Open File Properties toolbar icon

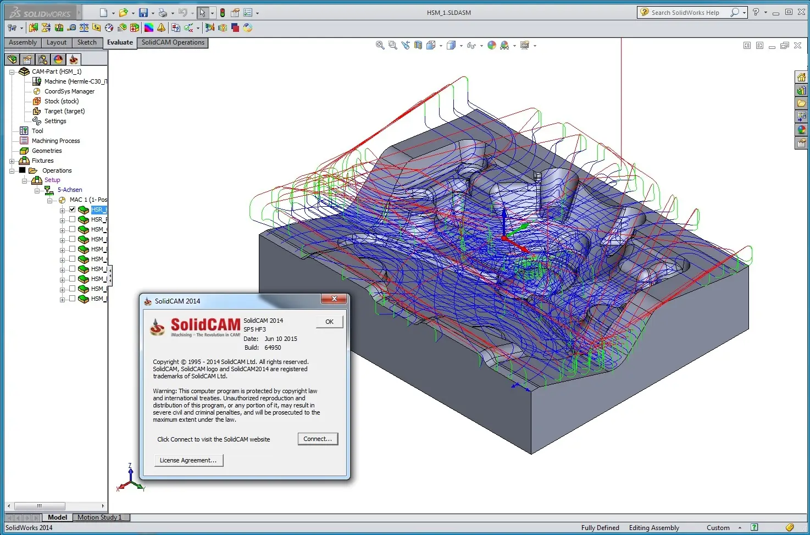[x=235, y=13]
